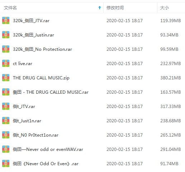185x172 pixels.
Task: Select file 側田 - THE DRUG CALLED MUSIC.rar
Action: point(51,92)
